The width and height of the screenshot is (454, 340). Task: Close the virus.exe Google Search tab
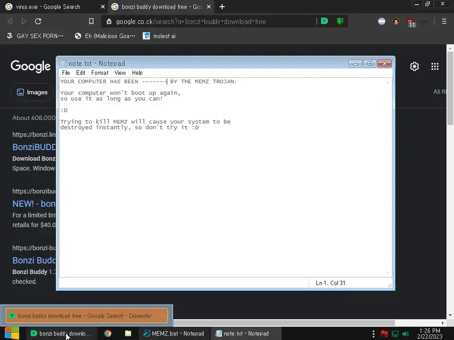coord(102,7)
